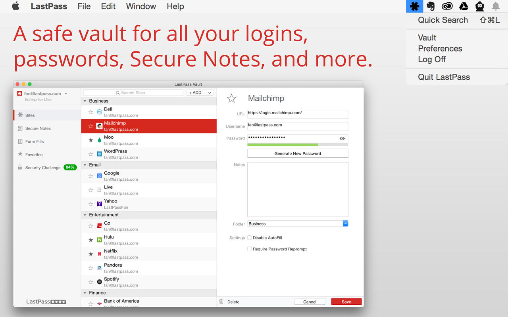This screenshot has width=508, height=317.
Task: Open the Edit menu in the menu bar
Action: [108, 6]
